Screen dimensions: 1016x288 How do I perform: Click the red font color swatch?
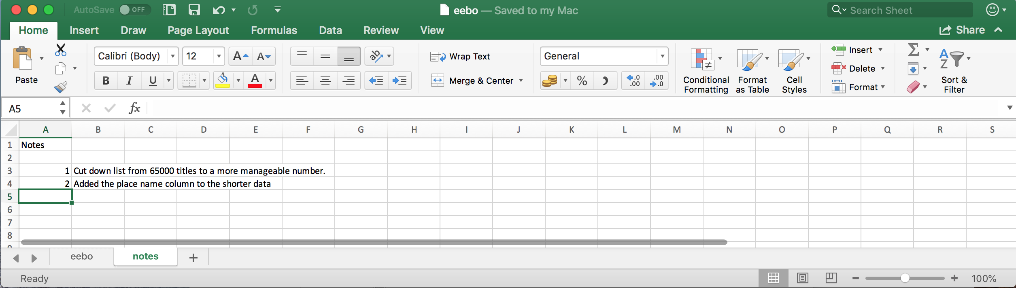(x=255, y=80)
